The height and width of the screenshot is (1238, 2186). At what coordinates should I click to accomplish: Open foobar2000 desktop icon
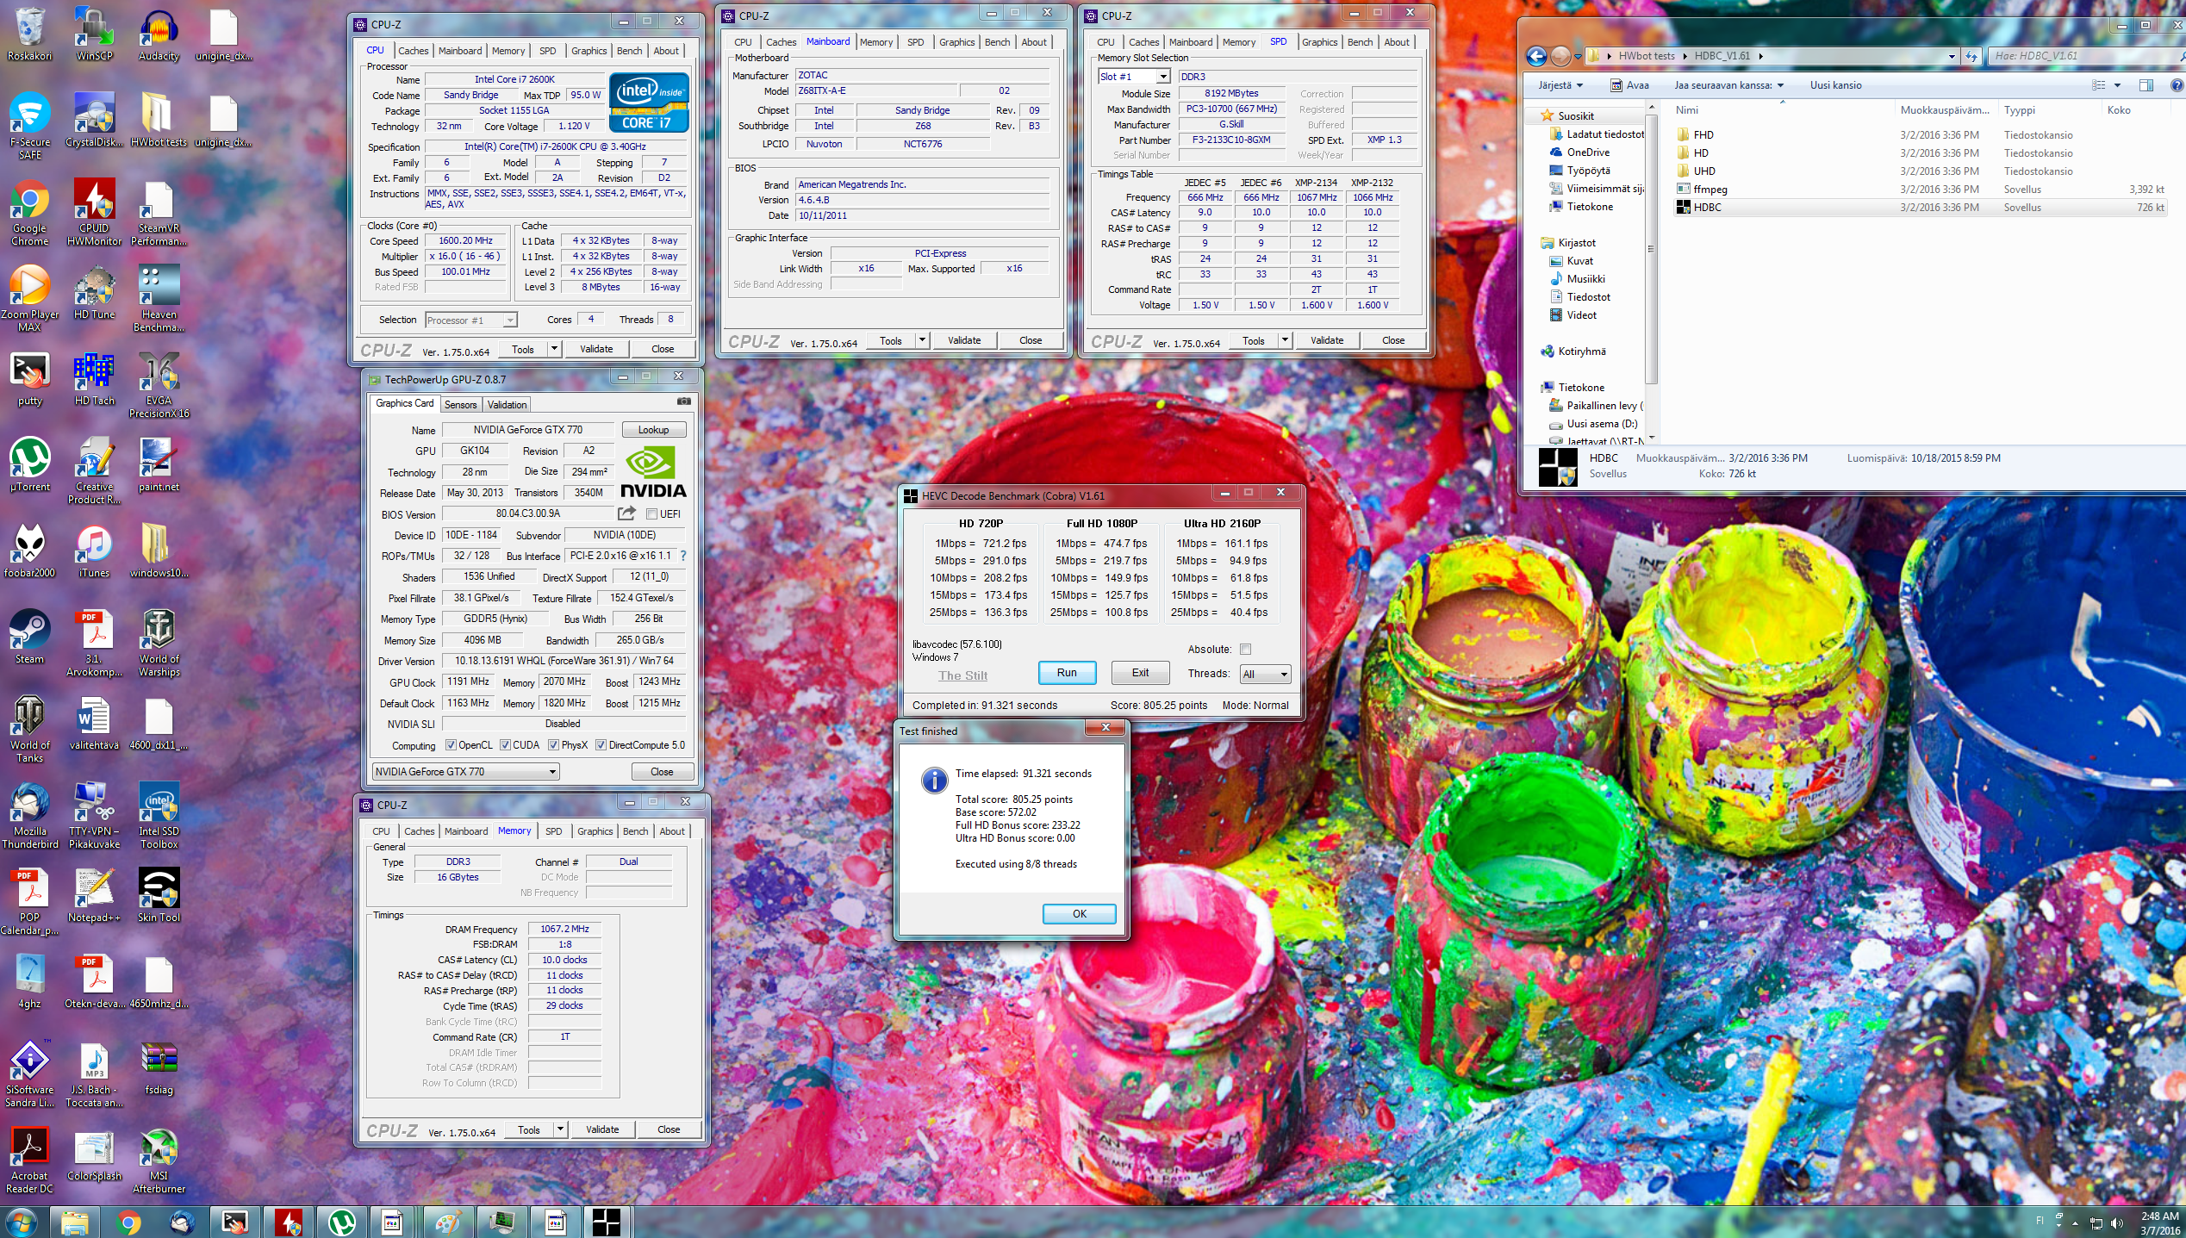pos(29,551)
